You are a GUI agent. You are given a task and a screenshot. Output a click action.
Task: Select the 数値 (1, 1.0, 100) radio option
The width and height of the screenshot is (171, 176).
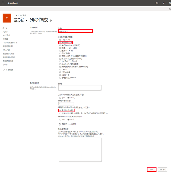pos(60,48)
